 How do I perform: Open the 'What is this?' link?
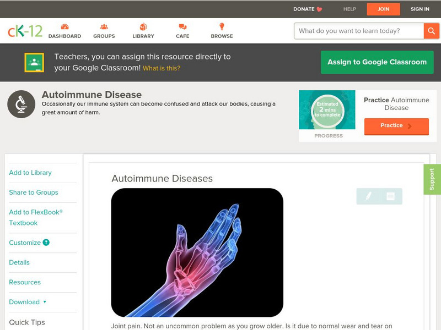point(162,68)
